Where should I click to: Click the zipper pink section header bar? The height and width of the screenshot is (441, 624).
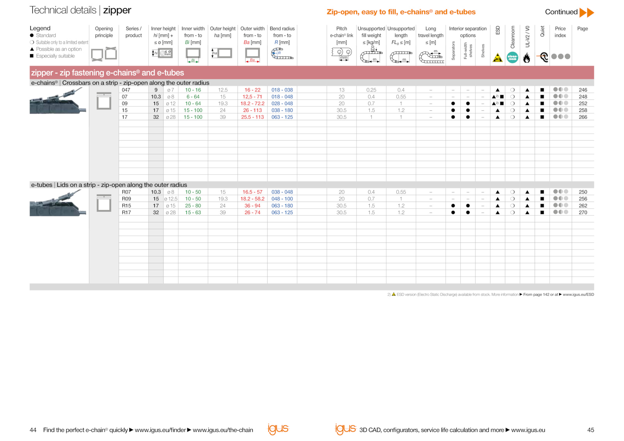(x=312, y=73)
